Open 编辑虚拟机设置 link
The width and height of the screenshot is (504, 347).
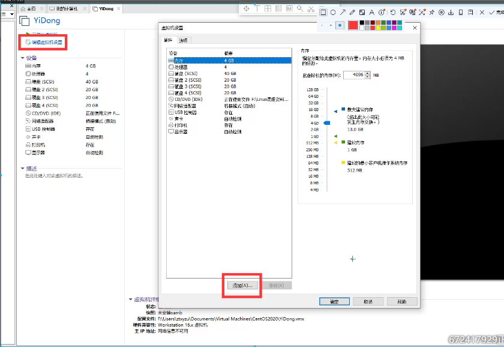point(44,42)
